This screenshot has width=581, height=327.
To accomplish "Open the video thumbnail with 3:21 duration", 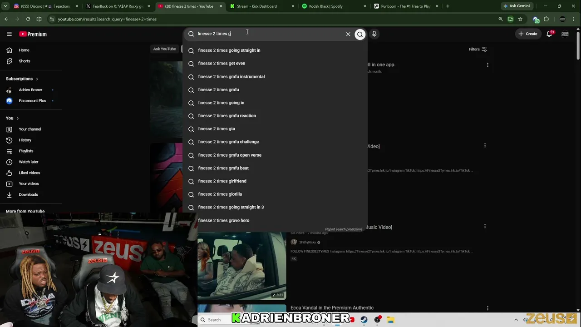I will coord(242,266).
